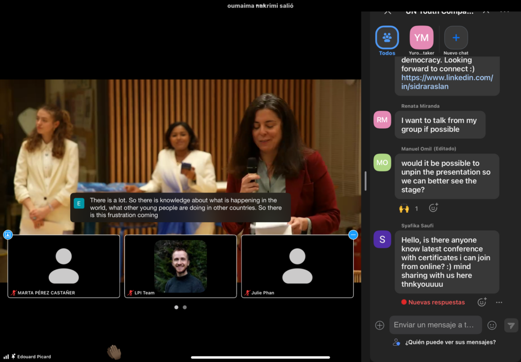
Task: Open emoji picker next to message input
Action: point(492,325)
